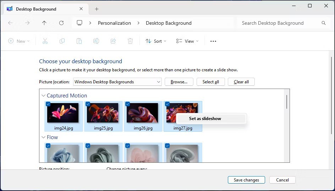Screen dimensions: 335x191
Task: Click the Refresh icon in address bar
Action: [61, 23]
